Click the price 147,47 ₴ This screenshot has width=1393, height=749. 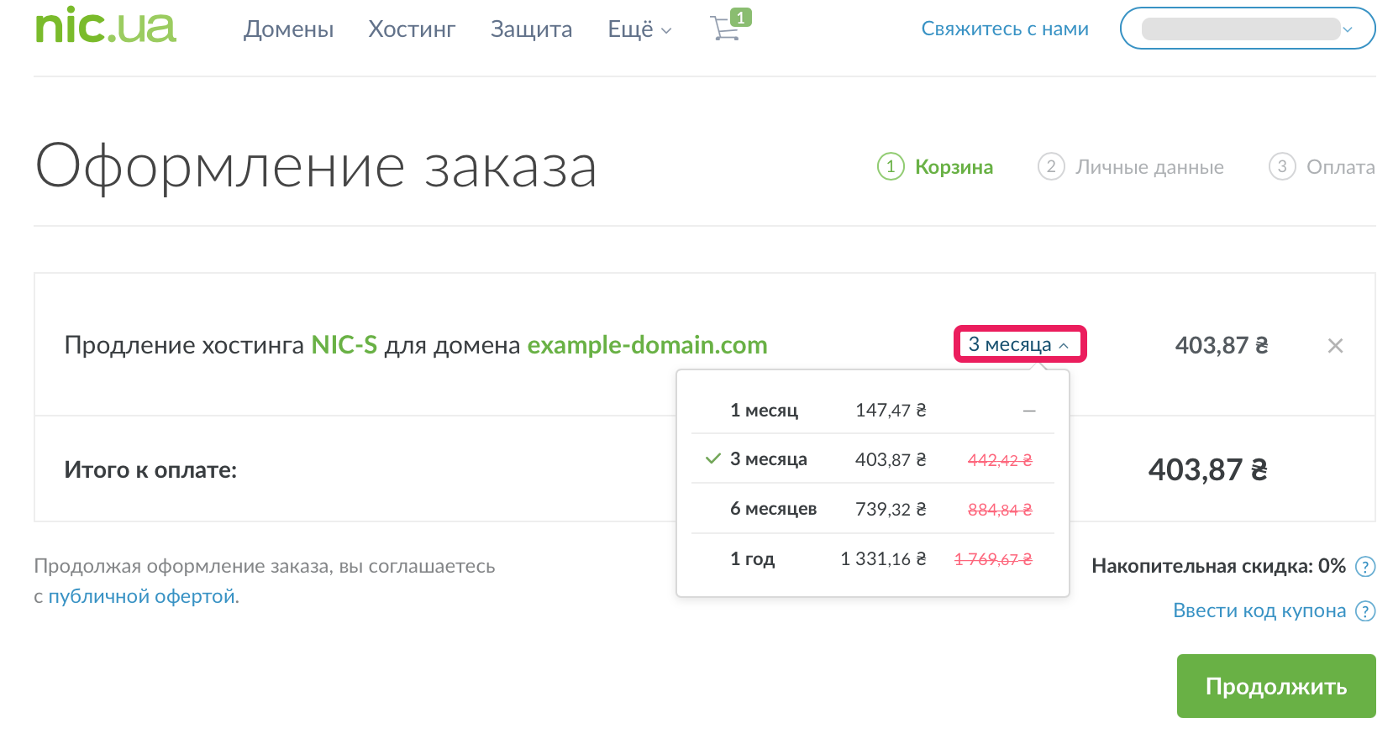pos(891,410)
